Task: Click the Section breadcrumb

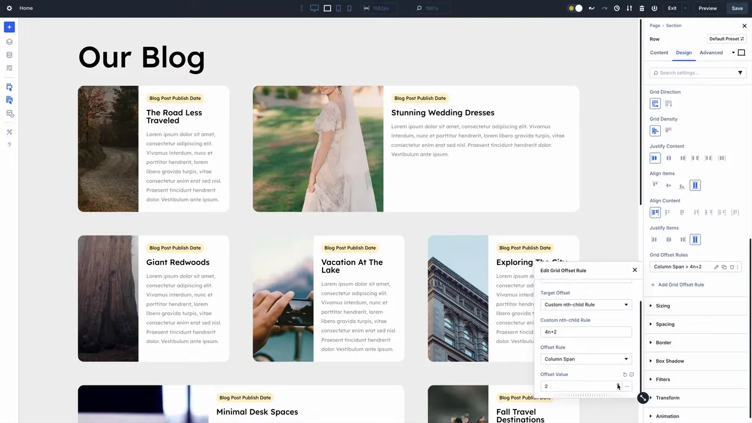Action: (x=674, y=26)
